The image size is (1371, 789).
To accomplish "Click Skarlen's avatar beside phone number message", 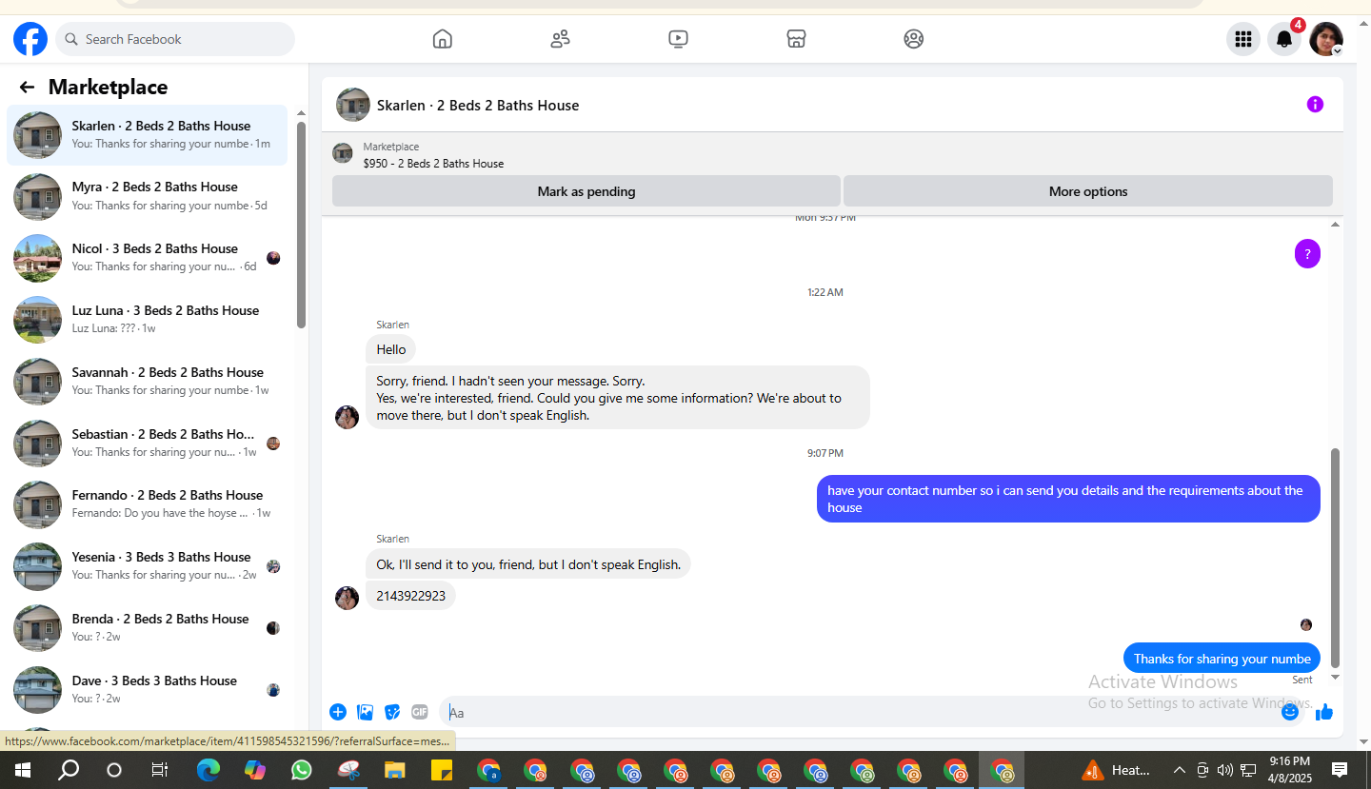I will click(347, 598).
